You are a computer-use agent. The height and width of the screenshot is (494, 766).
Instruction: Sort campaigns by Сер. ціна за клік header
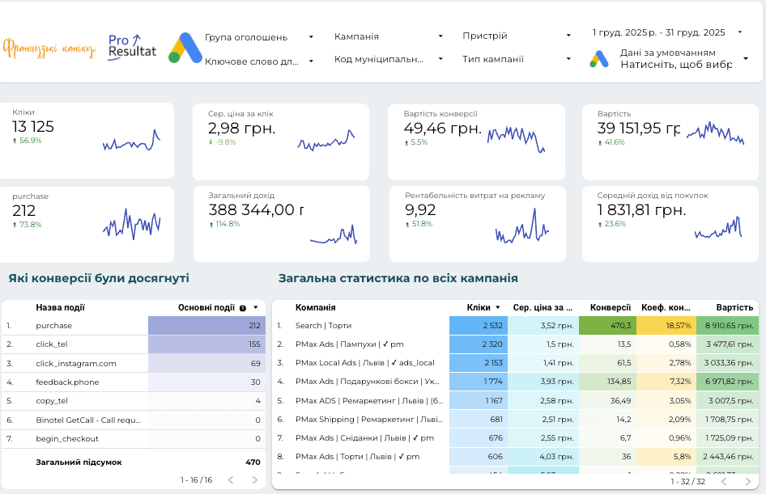543,307
